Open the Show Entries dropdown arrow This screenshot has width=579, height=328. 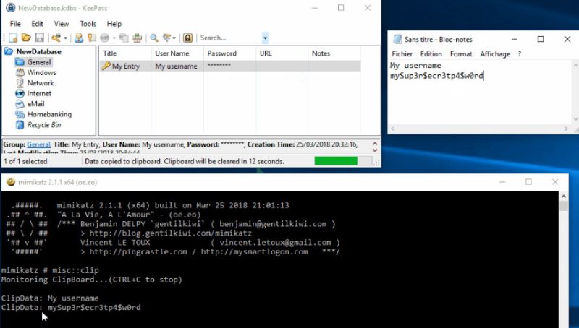tap(174, 38)
